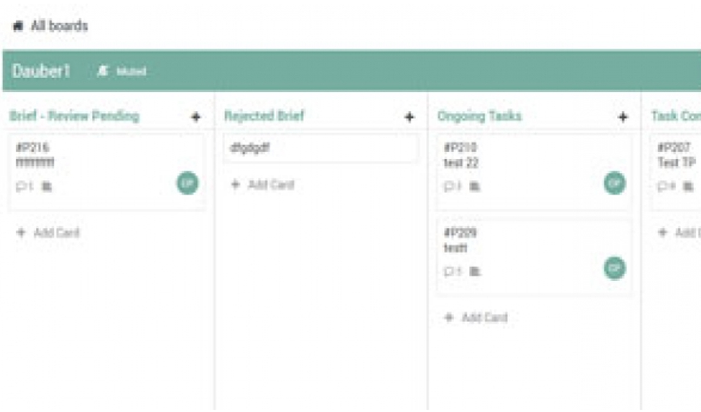Image resolution: width=701 pixels, height=412 pixels.
Task: Click assignee avatar on card #P209
Action: (x=615, y=268)
